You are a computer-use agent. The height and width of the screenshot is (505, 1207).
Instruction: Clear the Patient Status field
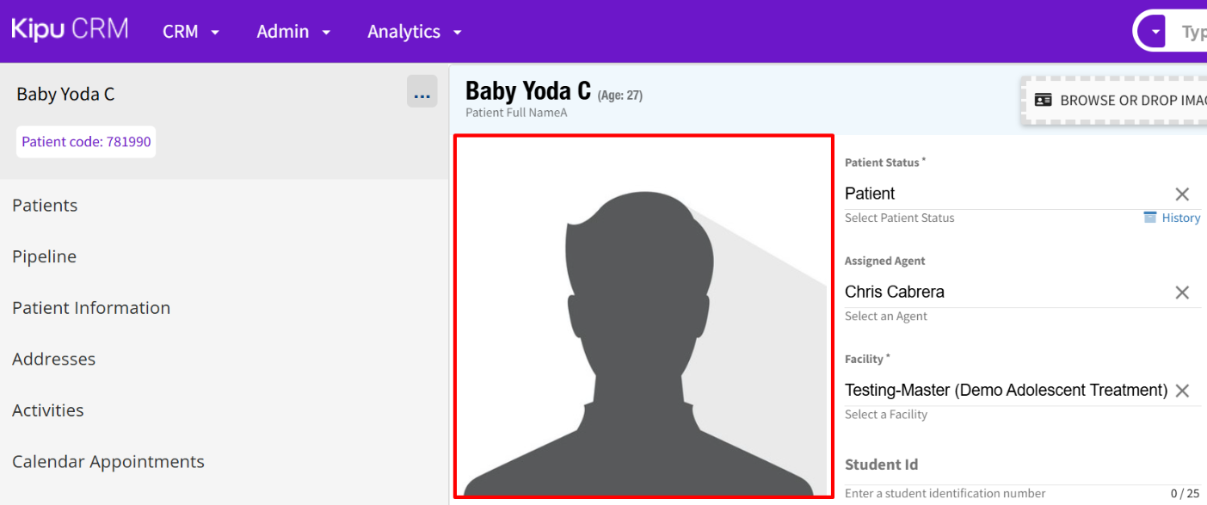pos(1182,194)
